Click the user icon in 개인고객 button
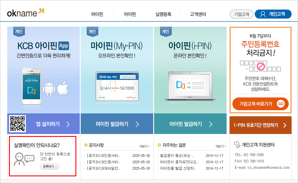 click(263, 14)
